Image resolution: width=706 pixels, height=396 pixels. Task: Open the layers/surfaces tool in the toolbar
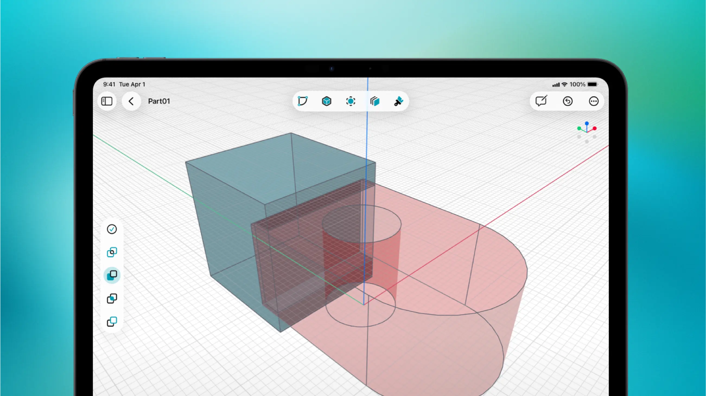click(x=375, y=101)
